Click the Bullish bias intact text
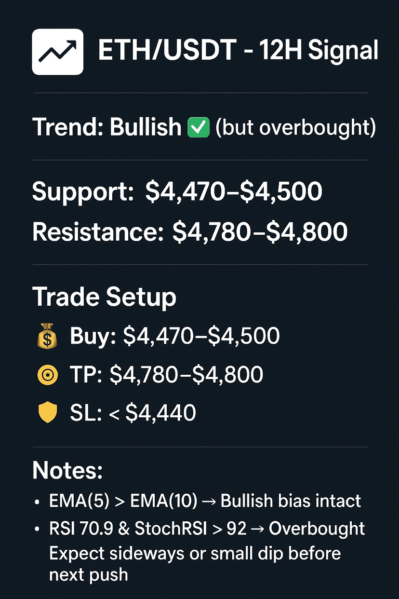This screenshot has height=599, width=399. tap(291, 501)
